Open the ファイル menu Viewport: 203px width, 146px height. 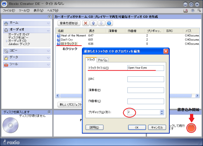click(9, 10)
